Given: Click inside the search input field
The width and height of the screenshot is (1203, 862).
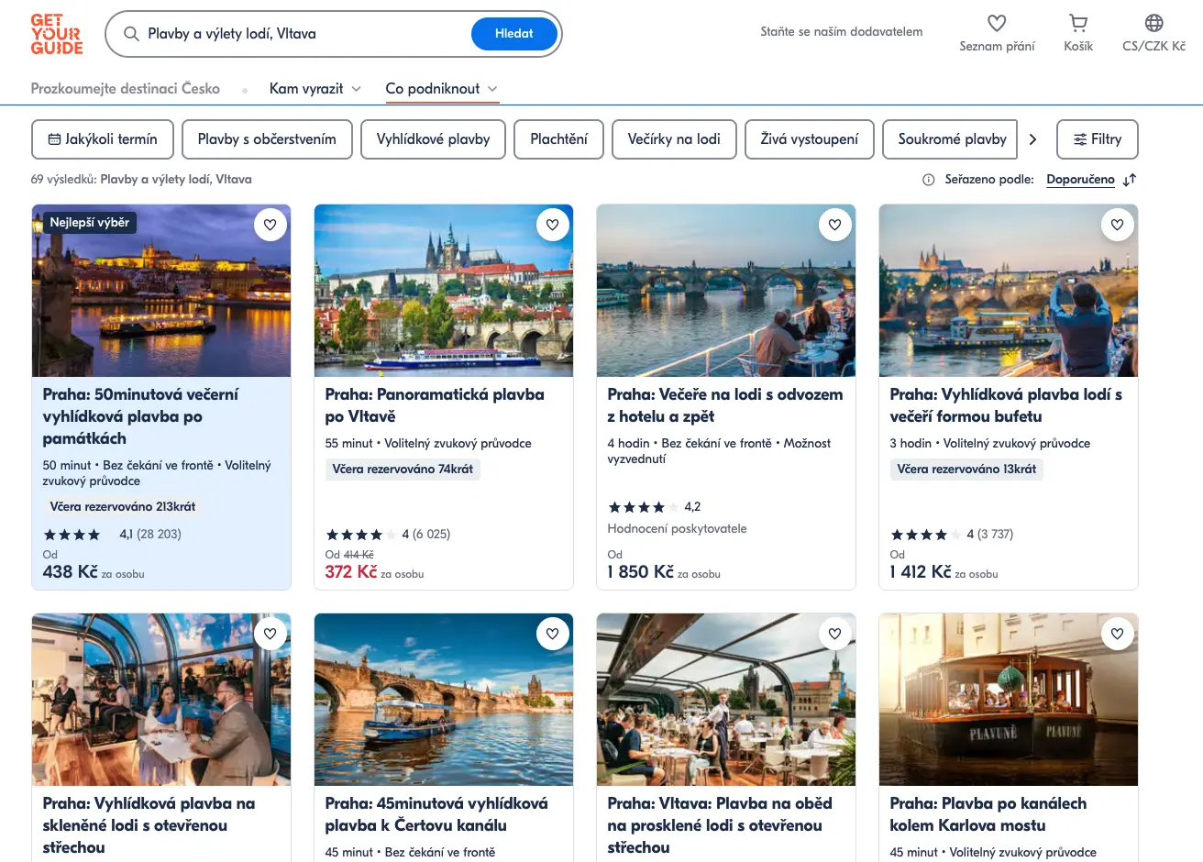Looking at the screenshot, I should coord(275,33).
